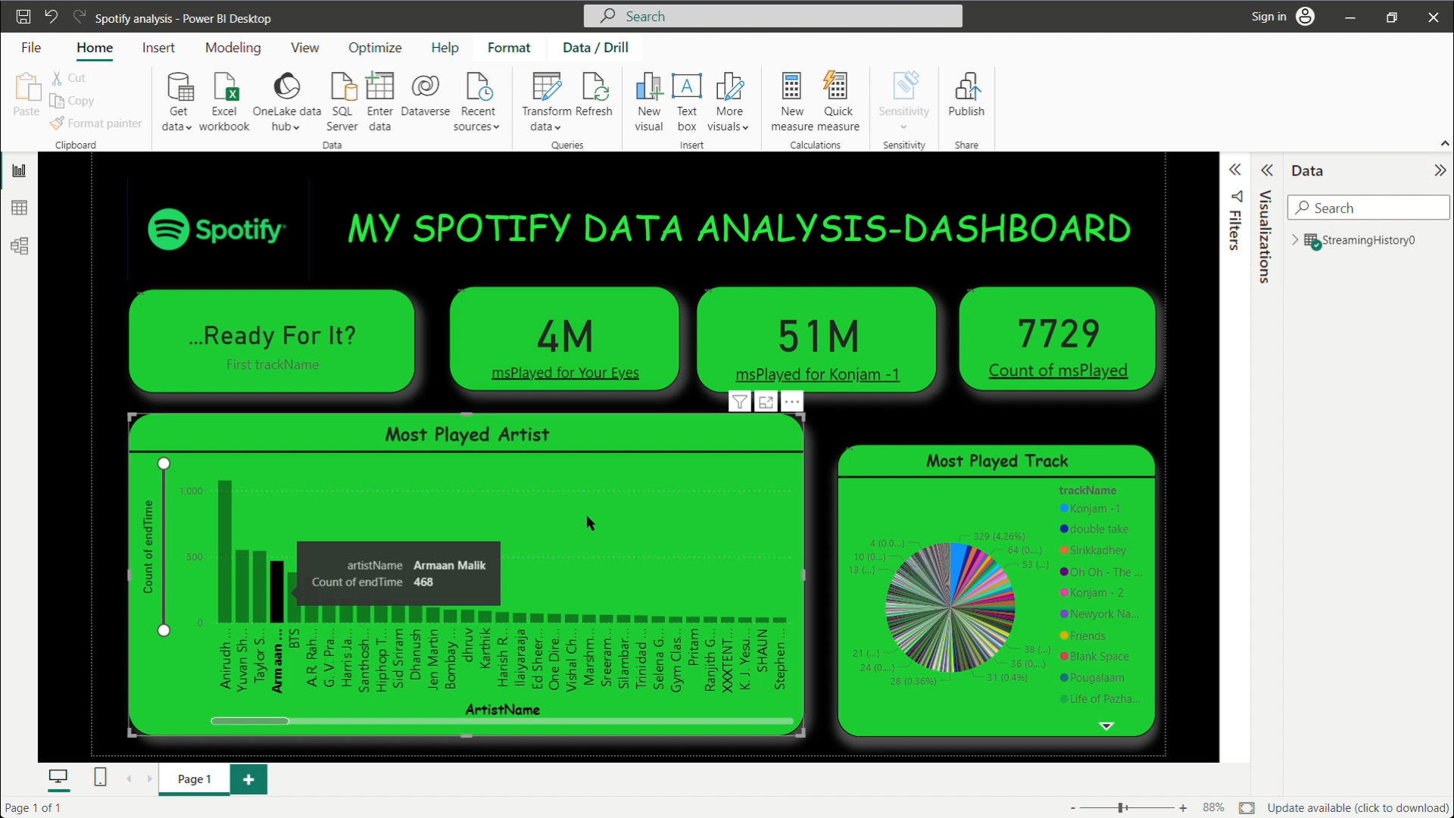
Task: Insert a Text box
Action: (x=687, y=101)
